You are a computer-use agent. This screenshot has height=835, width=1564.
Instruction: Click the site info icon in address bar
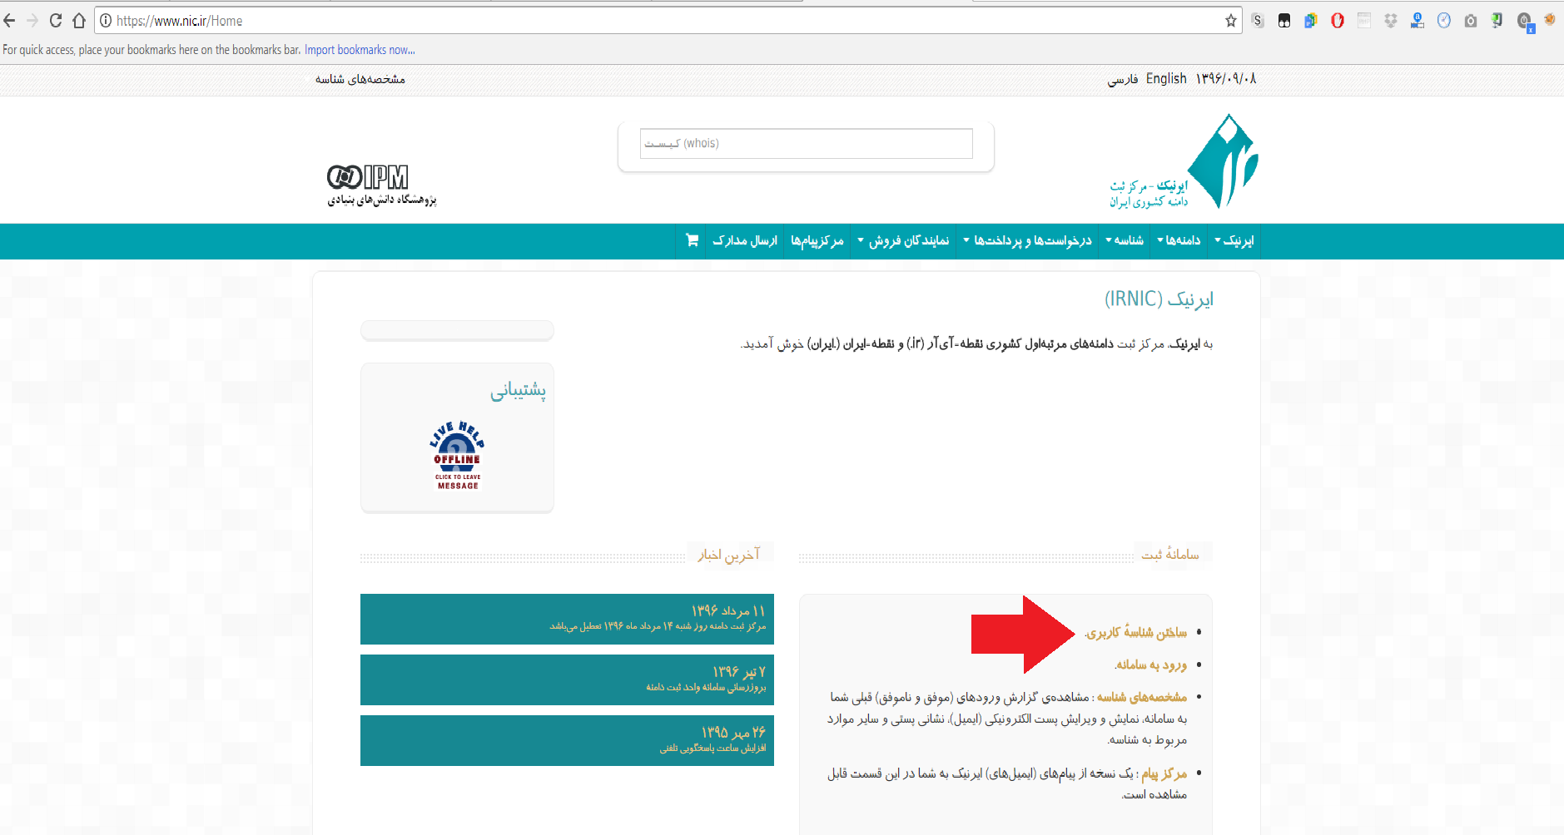(106, 21)
